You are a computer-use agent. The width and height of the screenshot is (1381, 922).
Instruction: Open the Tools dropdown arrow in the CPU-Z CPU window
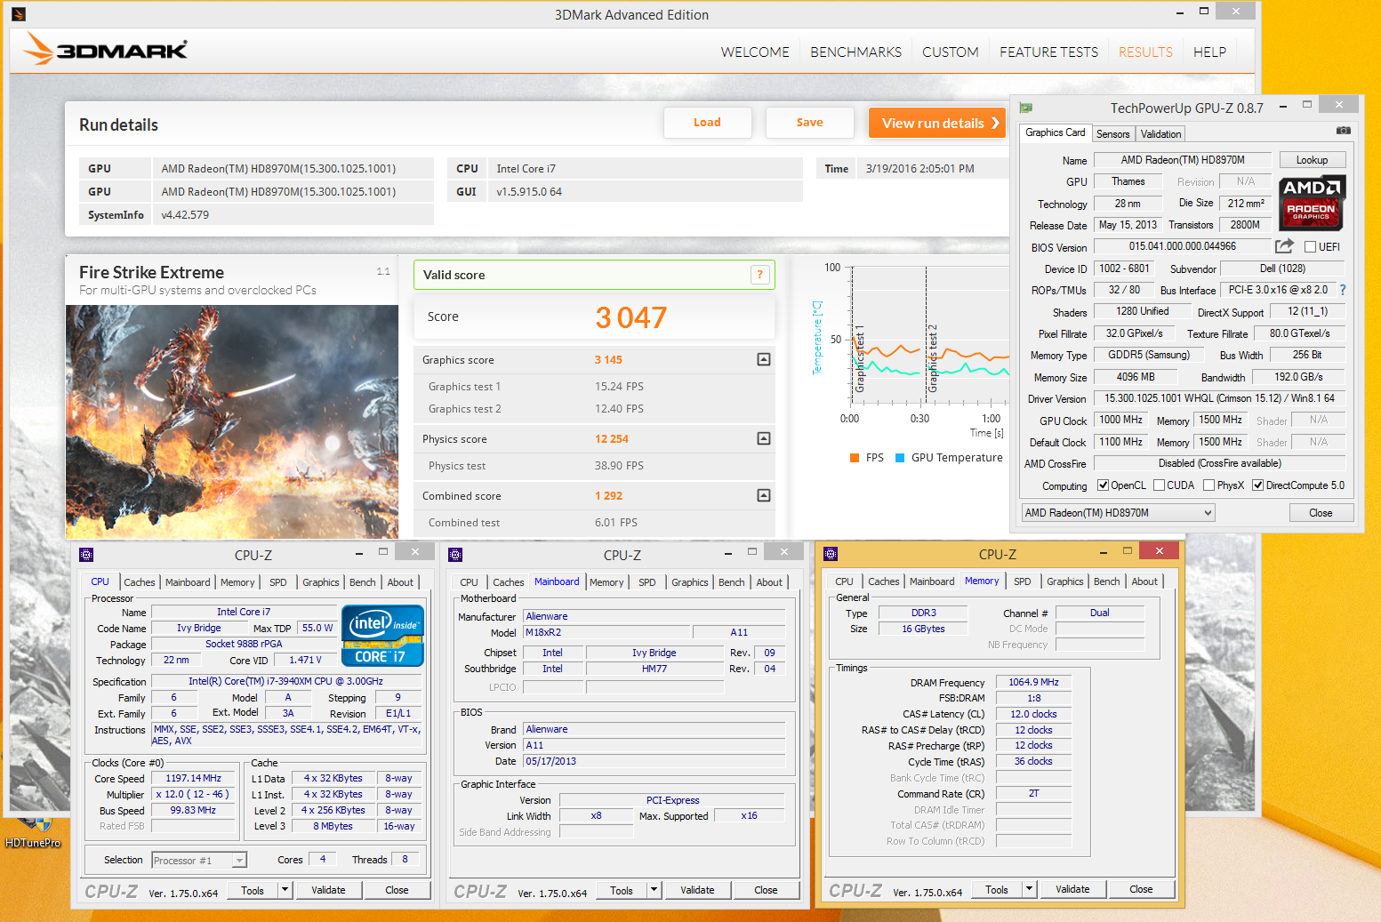[x=285, y=890]
